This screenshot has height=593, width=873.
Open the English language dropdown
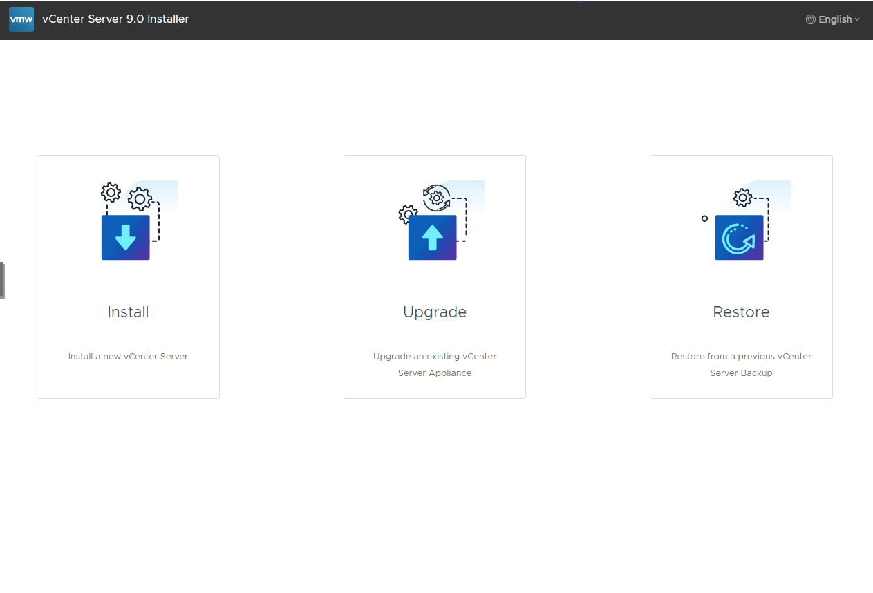(x=834, y=19)
